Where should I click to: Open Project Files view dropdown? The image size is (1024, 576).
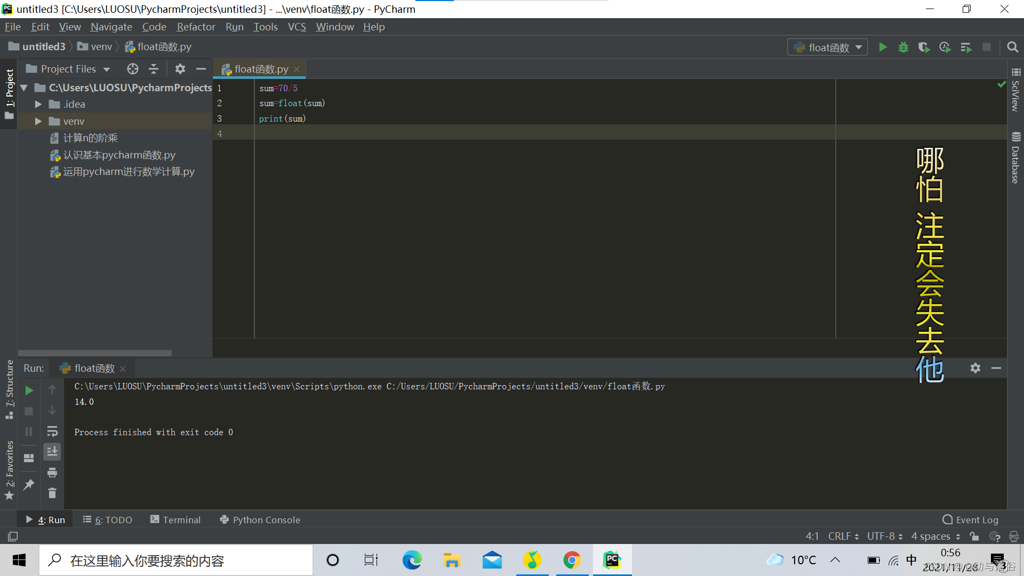click(68, 69)
